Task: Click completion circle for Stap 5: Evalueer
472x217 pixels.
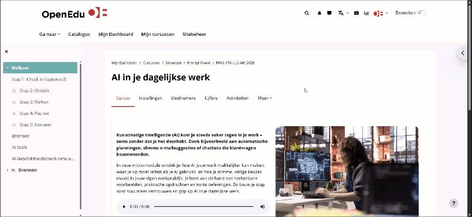Action: coord(14,125)
